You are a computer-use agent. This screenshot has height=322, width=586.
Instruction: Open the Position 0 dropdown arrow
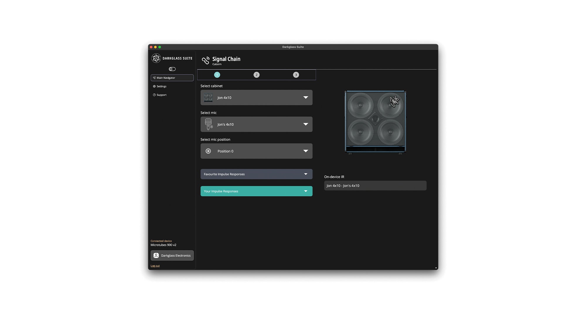tap(306, 151)
